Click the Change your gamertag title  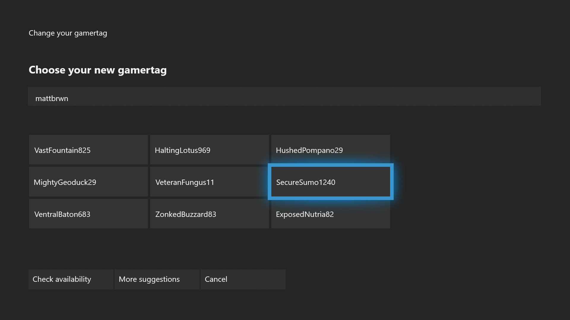tap(68, 33)
